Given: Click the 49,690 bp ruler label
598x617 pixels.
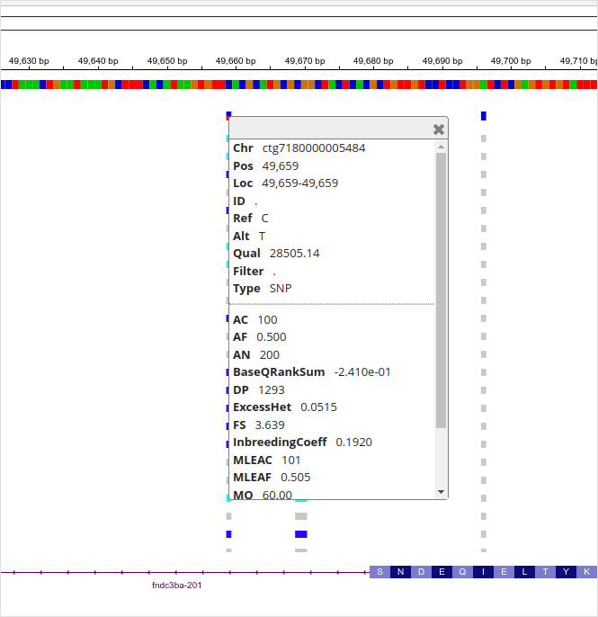Looking at the screenshot, I should (x=442, y=61).
